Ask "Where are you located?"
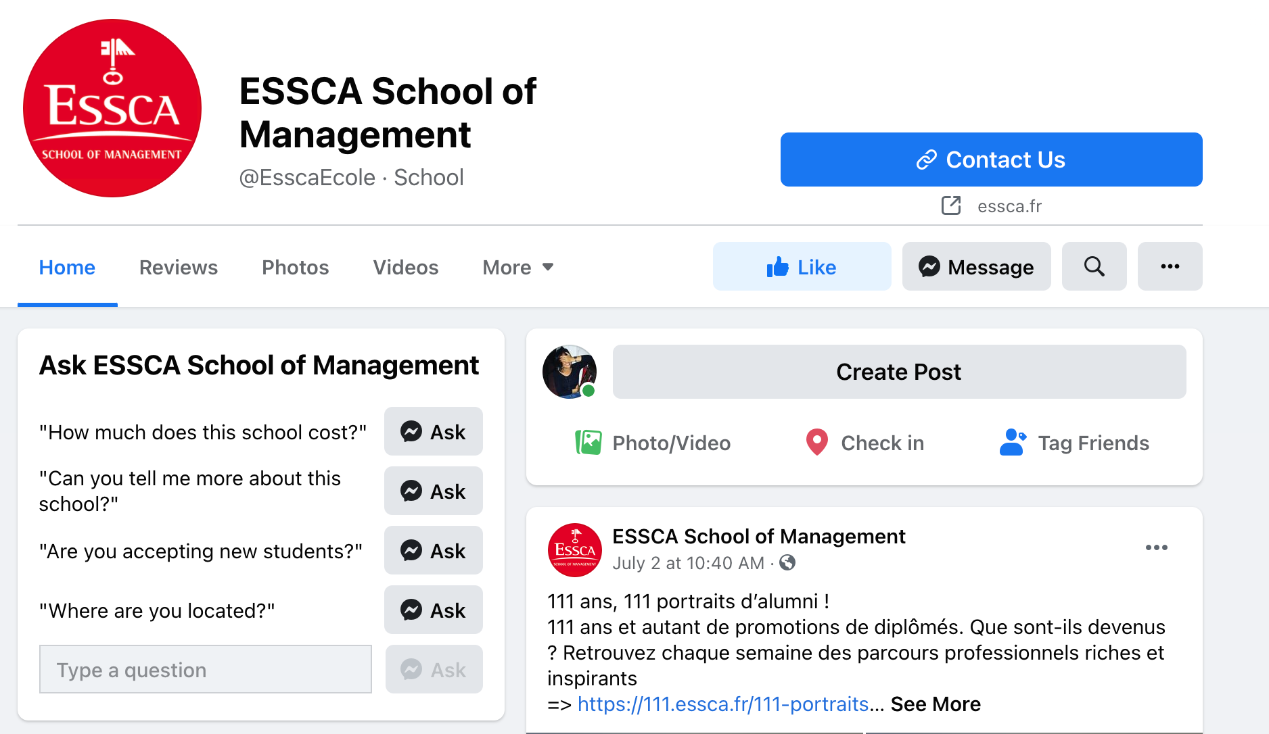This screenshot has width=1269, height=734. click(433, 610)
